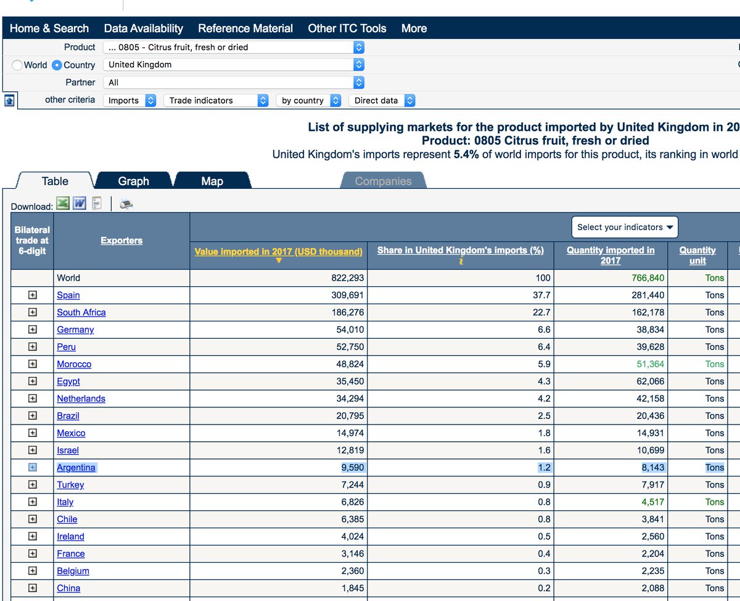Click the blue up-arrow collapse icon beside other criteria
This screenshot has height=601, width=740.
(x=9, y=100)
